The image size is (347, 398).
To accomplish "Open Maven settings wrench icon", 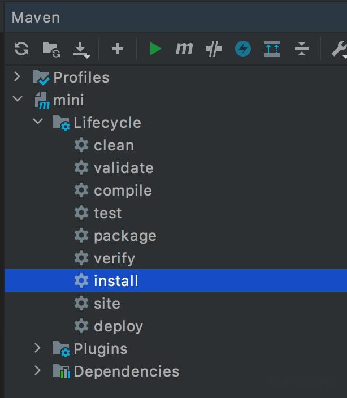I will (x=339, y=49).
